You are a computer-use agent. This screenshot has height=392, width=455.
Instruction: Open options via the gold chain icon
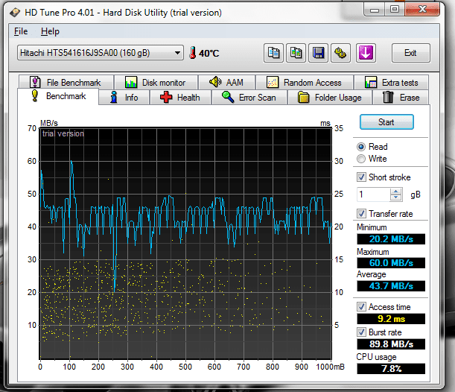pos(341,53)
